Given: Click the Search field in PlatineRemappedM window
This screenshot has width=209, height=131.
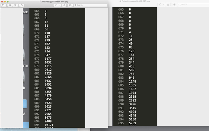Looking at the screenshot, I should [194, 5].
